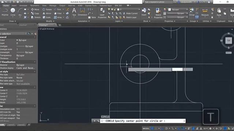Open the Annotate ribbon tab
The height and width of the screenshot is (131, 234).
pos(23,5)
